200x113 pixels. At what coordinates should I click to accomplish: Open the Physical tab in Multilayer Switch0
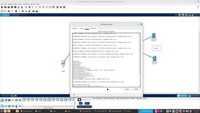click(x=75, y=28)
